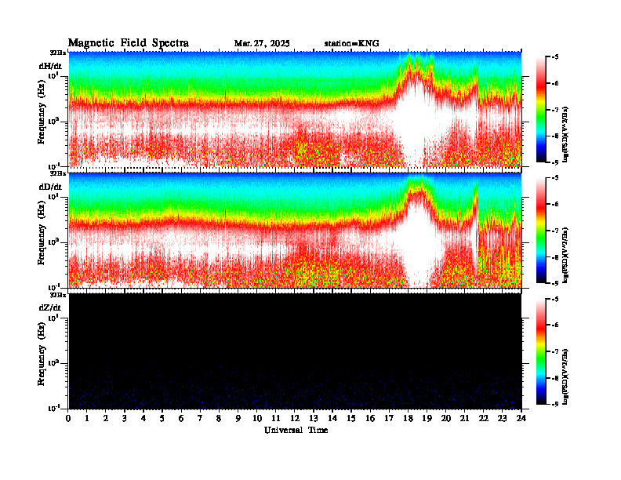Click the hour 0 tick label

(68, 418)
